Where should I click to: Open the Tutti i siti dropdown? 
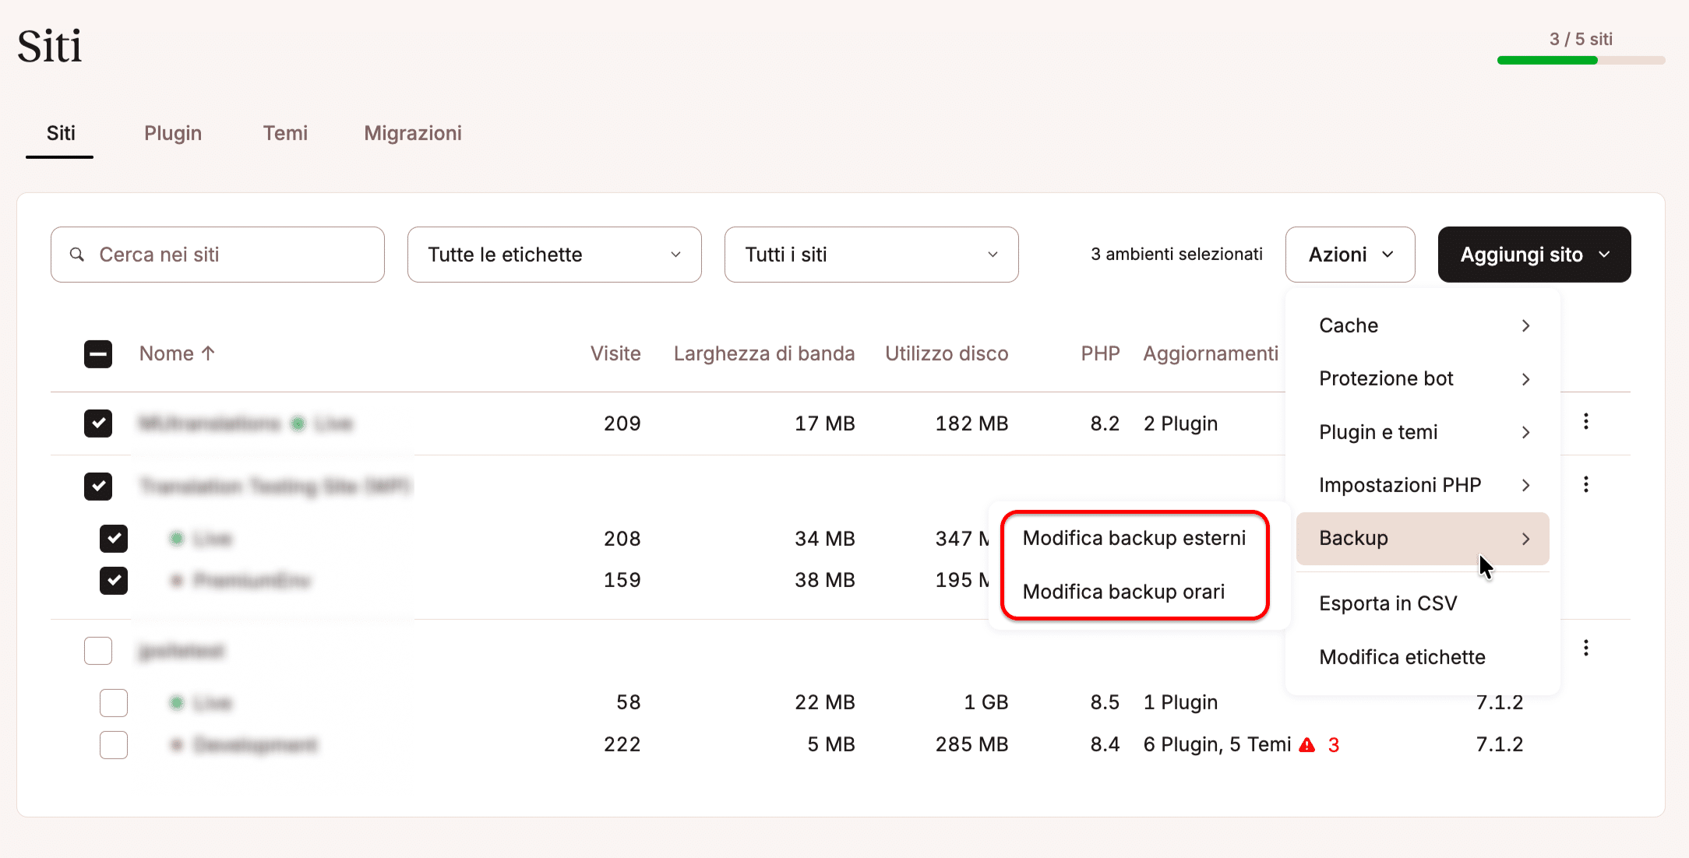[872, 255]
